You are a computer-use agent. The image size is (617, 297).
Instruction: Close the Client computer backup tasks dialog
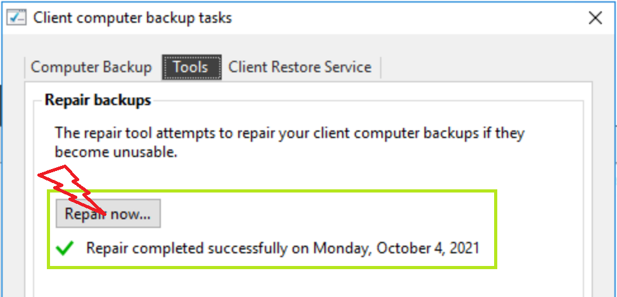click(595, 18)
